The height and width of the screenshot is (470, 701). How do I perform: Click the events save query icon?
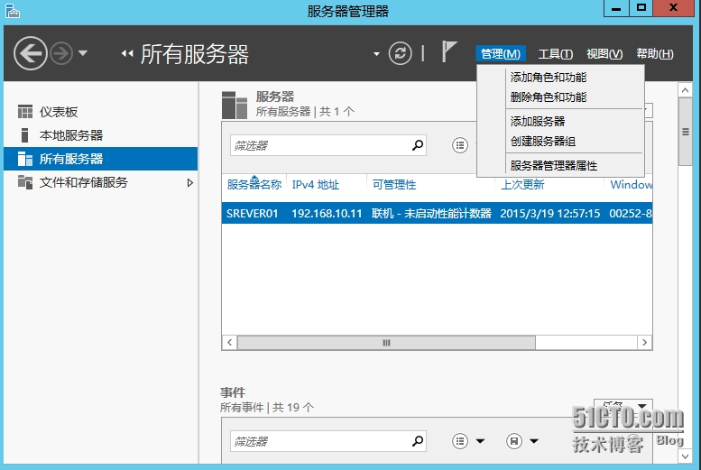[514, 441]
